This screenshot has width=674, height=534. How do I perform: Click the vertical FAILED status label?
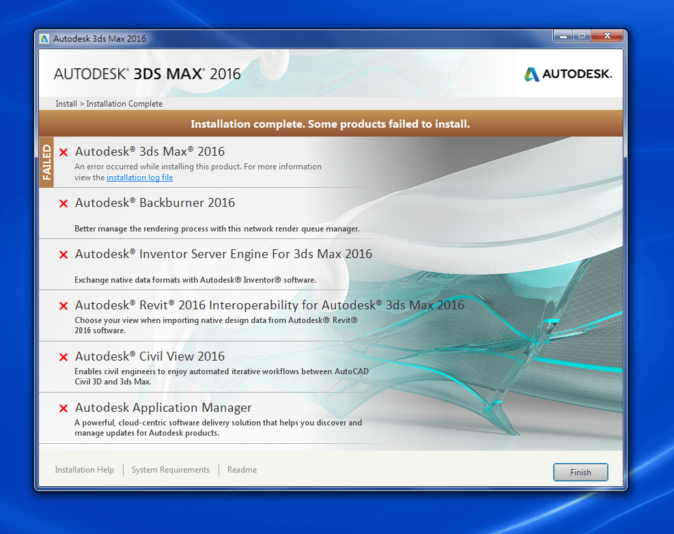pos(46,162)
